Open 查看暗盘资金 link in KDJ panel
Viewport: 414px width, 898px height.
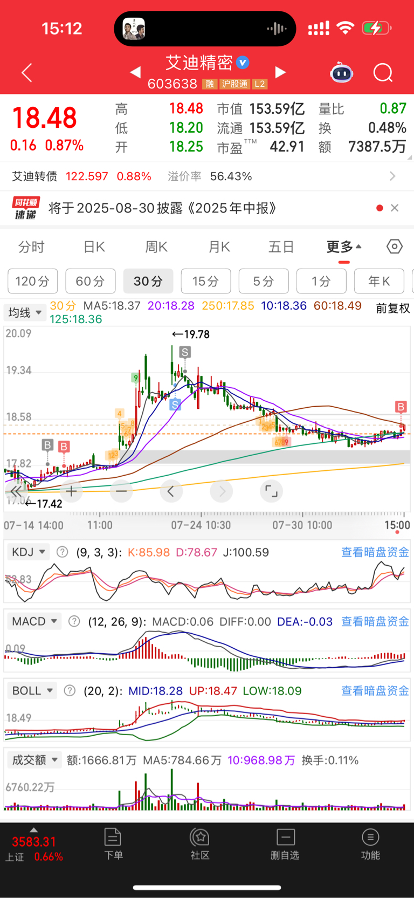tap(375, 552)
